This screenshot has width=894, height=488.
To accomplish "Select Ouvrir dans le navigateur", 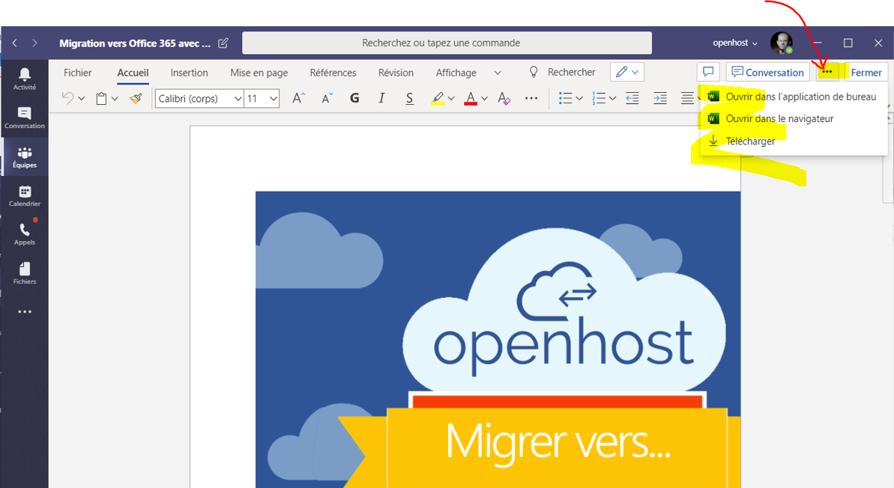I will click(779, 118).
